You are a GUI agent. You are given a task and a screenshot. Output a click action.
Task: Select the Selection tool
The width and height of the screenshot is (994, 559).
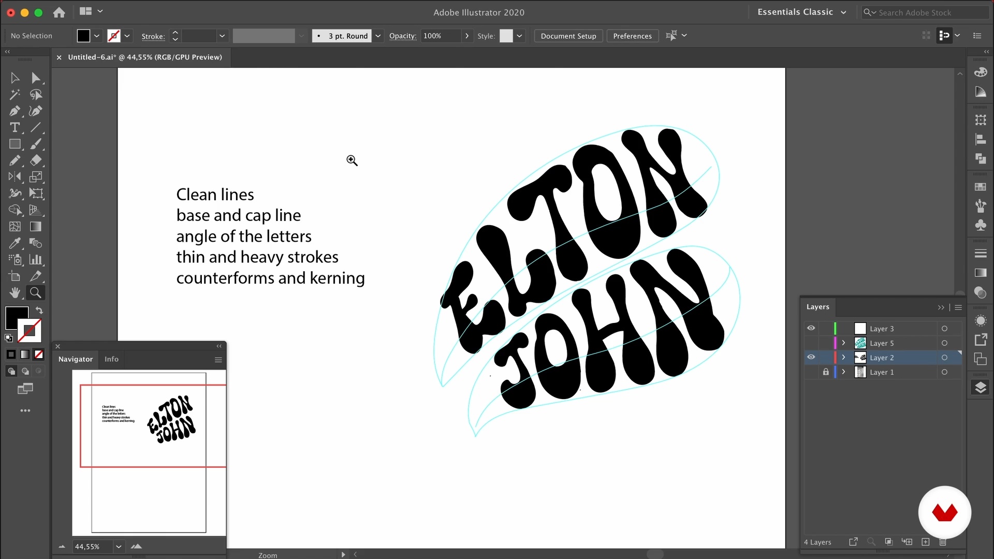point(14,78)
